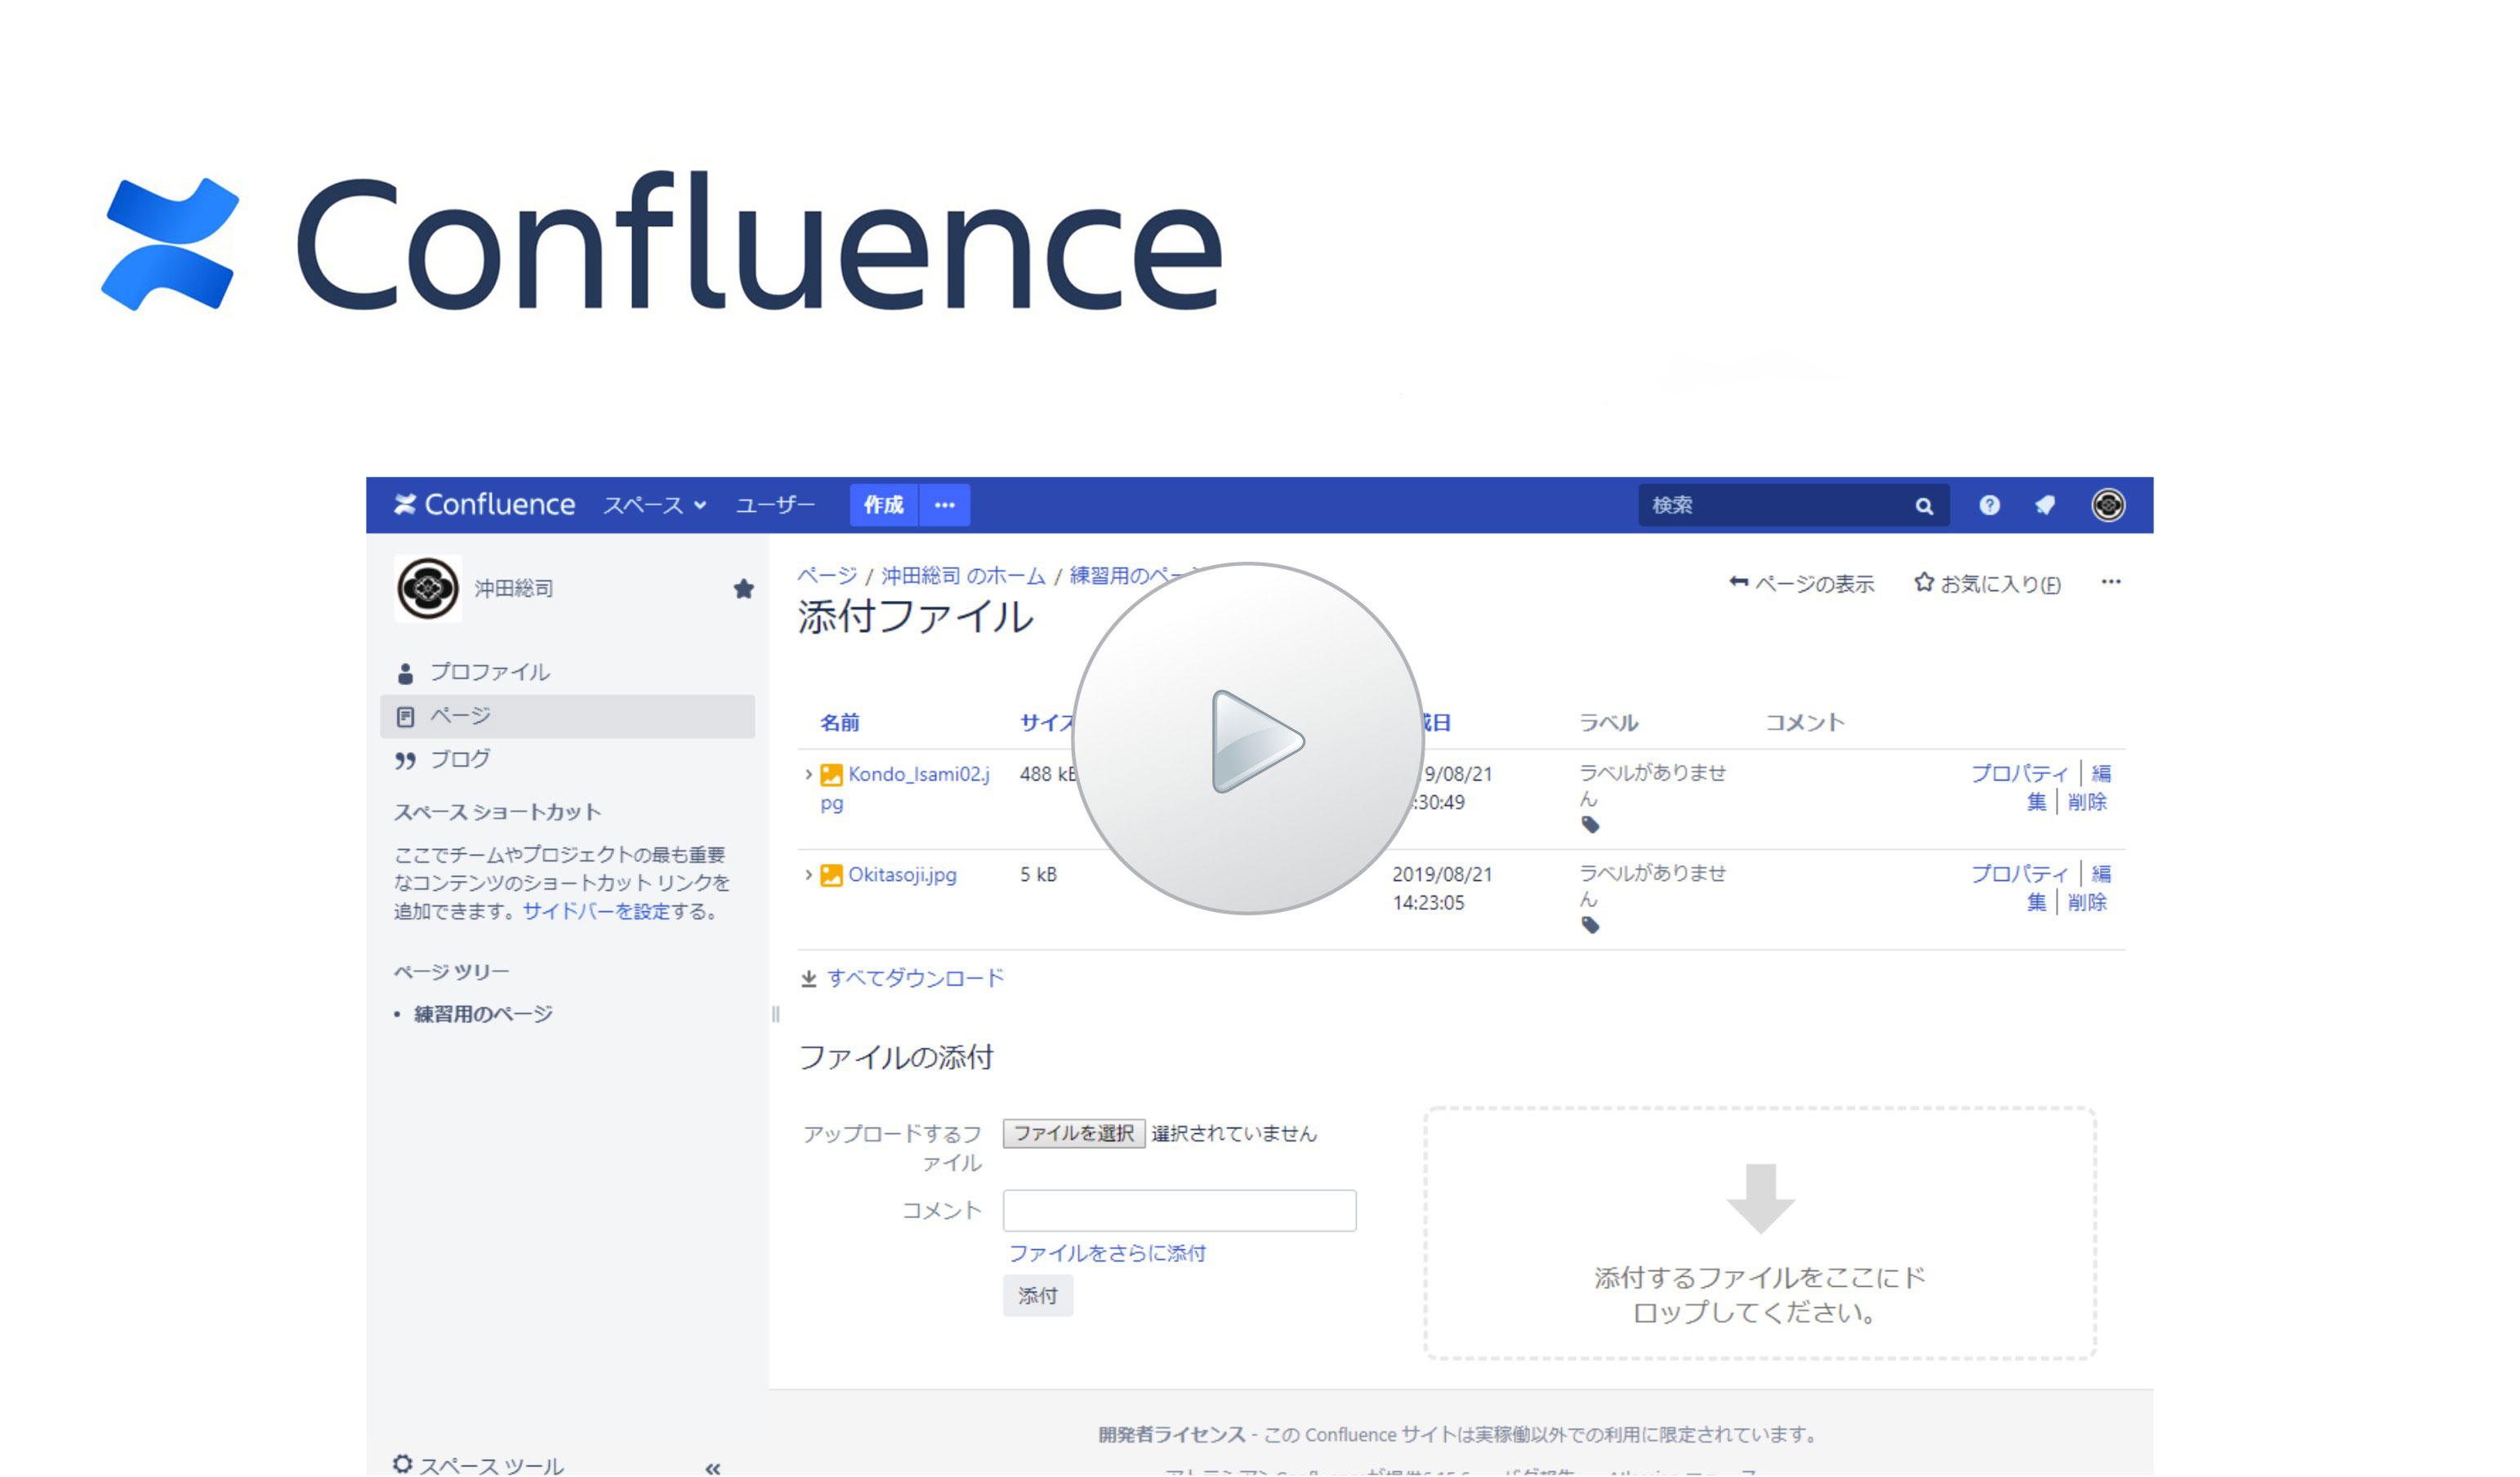This screenshot has height=1477, width=2520.
Task: Open the ユーザー menu
Action: [x=775, y=505]
